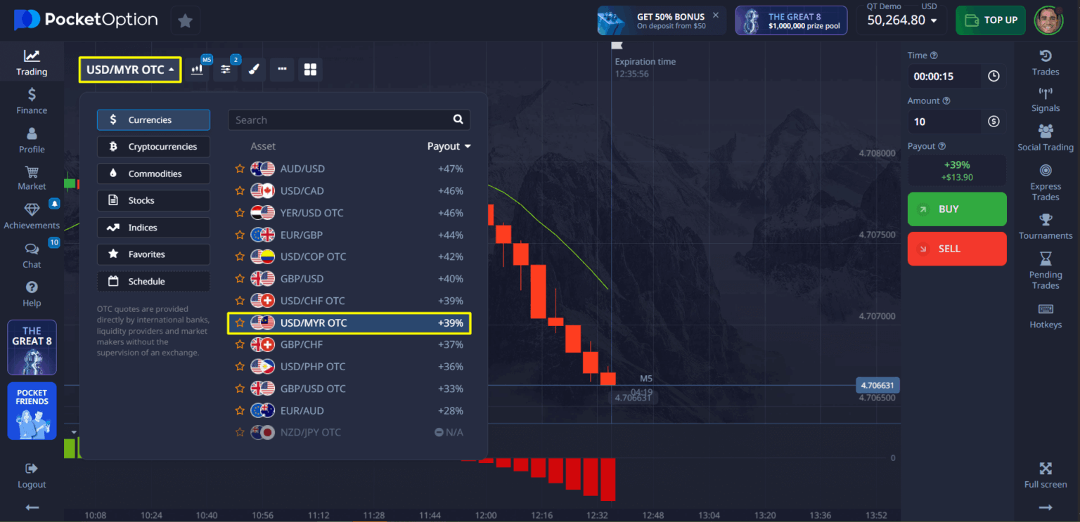Unfavorite the USD/CHF OTC pair
This screenshot has height=522, width=1080.
tap(239, 300)
